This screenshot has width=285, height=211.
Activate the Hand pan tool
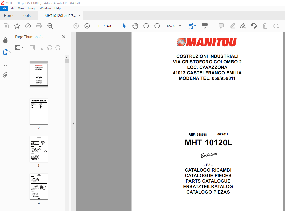coord(135,26)
